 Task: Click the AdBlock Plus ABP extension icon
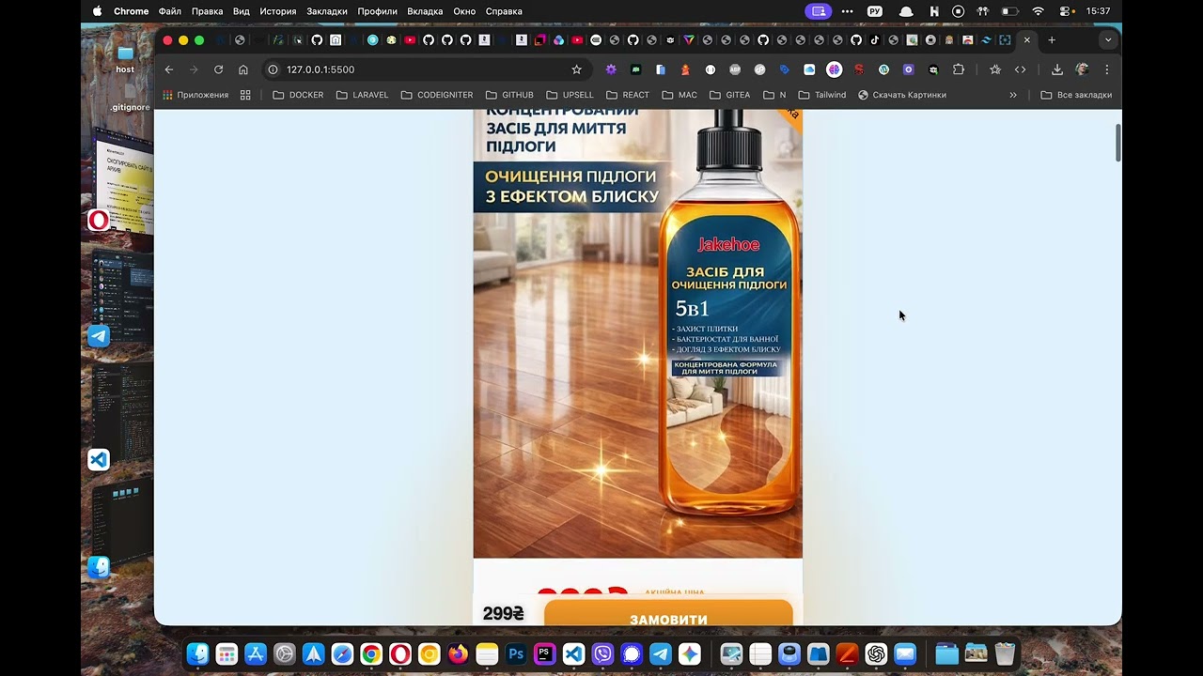pos(735,69)
